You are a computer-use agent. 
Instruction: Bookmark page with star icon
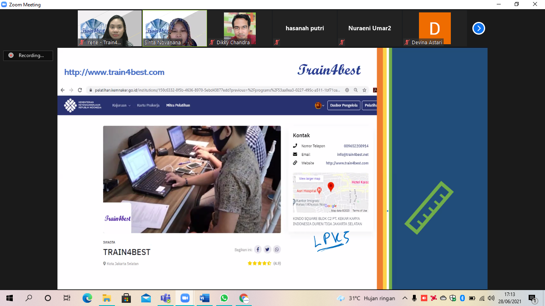[364, 90]
